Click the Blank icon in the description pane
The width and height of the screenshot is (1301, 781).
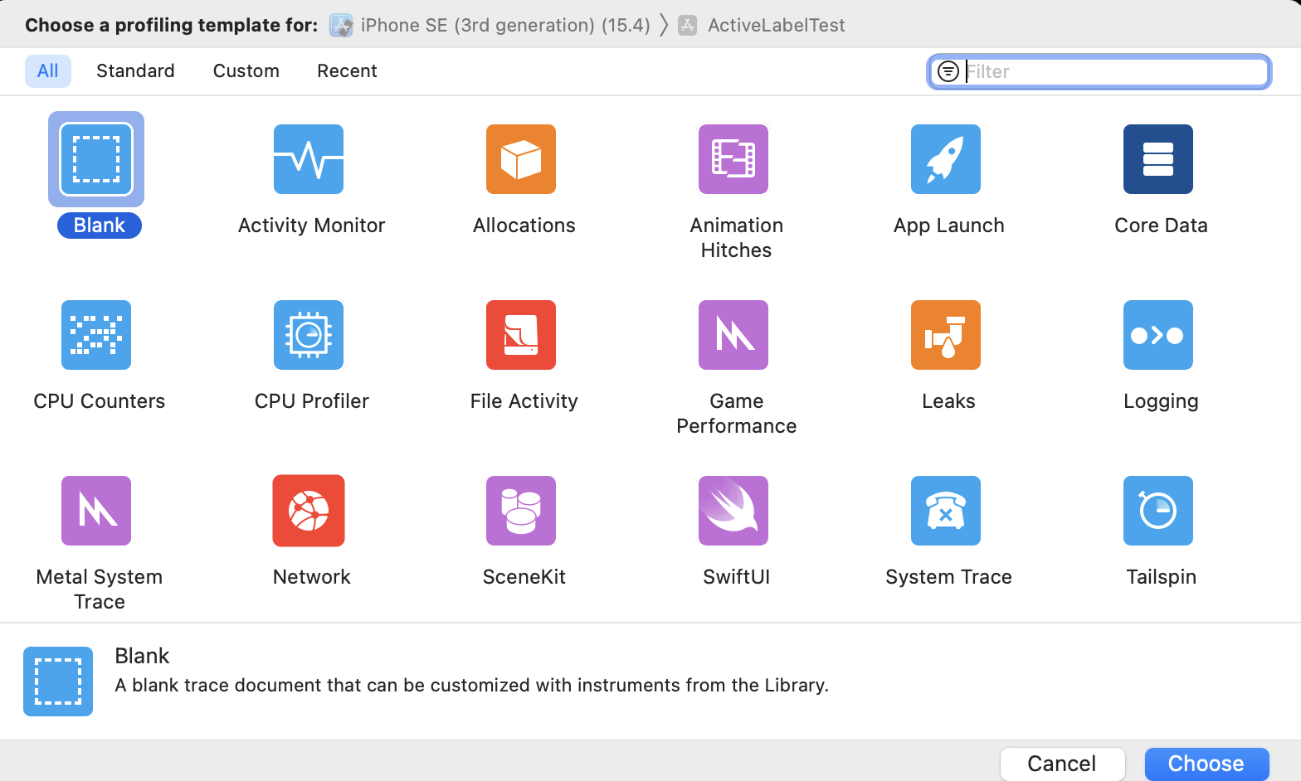click(x=58, y=682)
